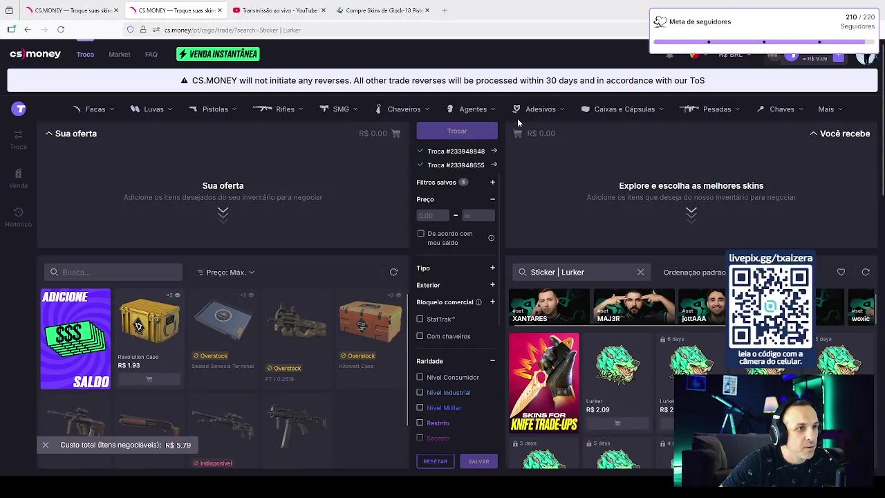Image resolution: width=885 pixels, height=498 pixels.
Task: Go back in browser
Action: coord(28,30)
